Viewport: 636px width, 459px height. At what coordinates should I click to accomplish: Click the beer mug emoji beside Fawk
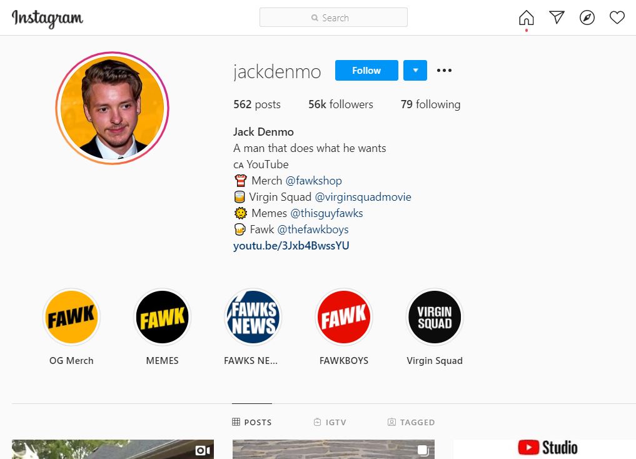click(x=240, y=229)
